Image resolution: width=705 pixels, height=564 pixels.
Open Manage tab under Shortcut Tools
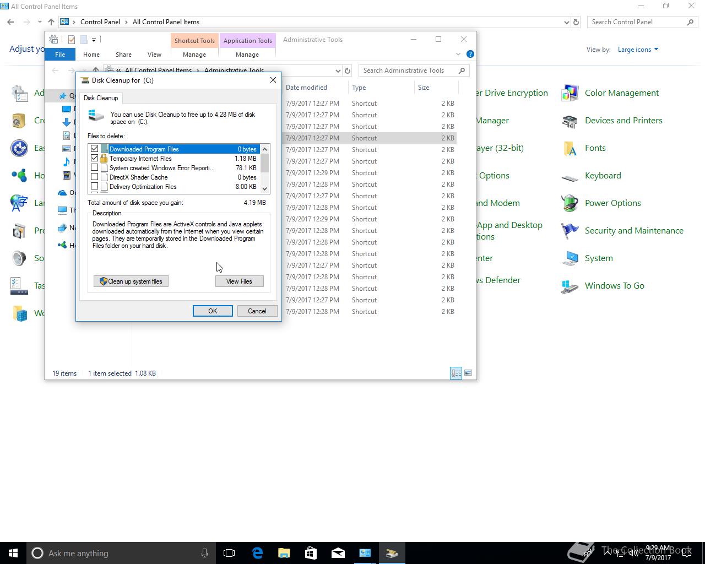pyautogui.click(x=194, y=55)
